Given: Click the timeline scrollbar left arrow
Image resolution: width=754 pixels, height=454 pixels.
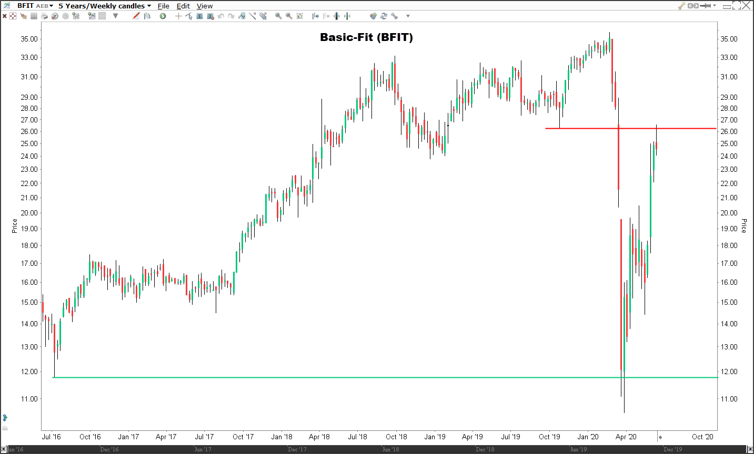Looking at the screenshot, I should [4, 449].
